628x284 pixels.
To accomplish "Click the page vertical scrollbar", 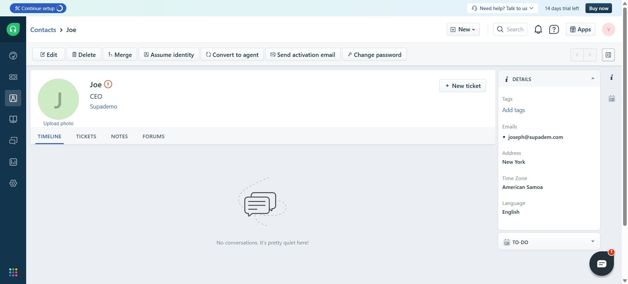I will pyautogui.click(x=625, y=116).
